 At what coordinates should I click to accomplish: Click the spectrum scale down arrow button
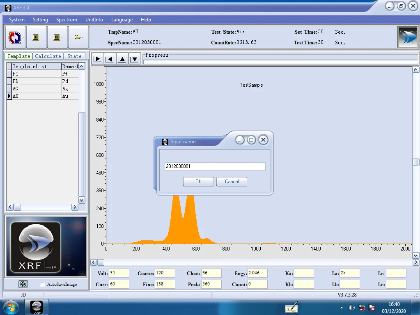click(134, 59)
